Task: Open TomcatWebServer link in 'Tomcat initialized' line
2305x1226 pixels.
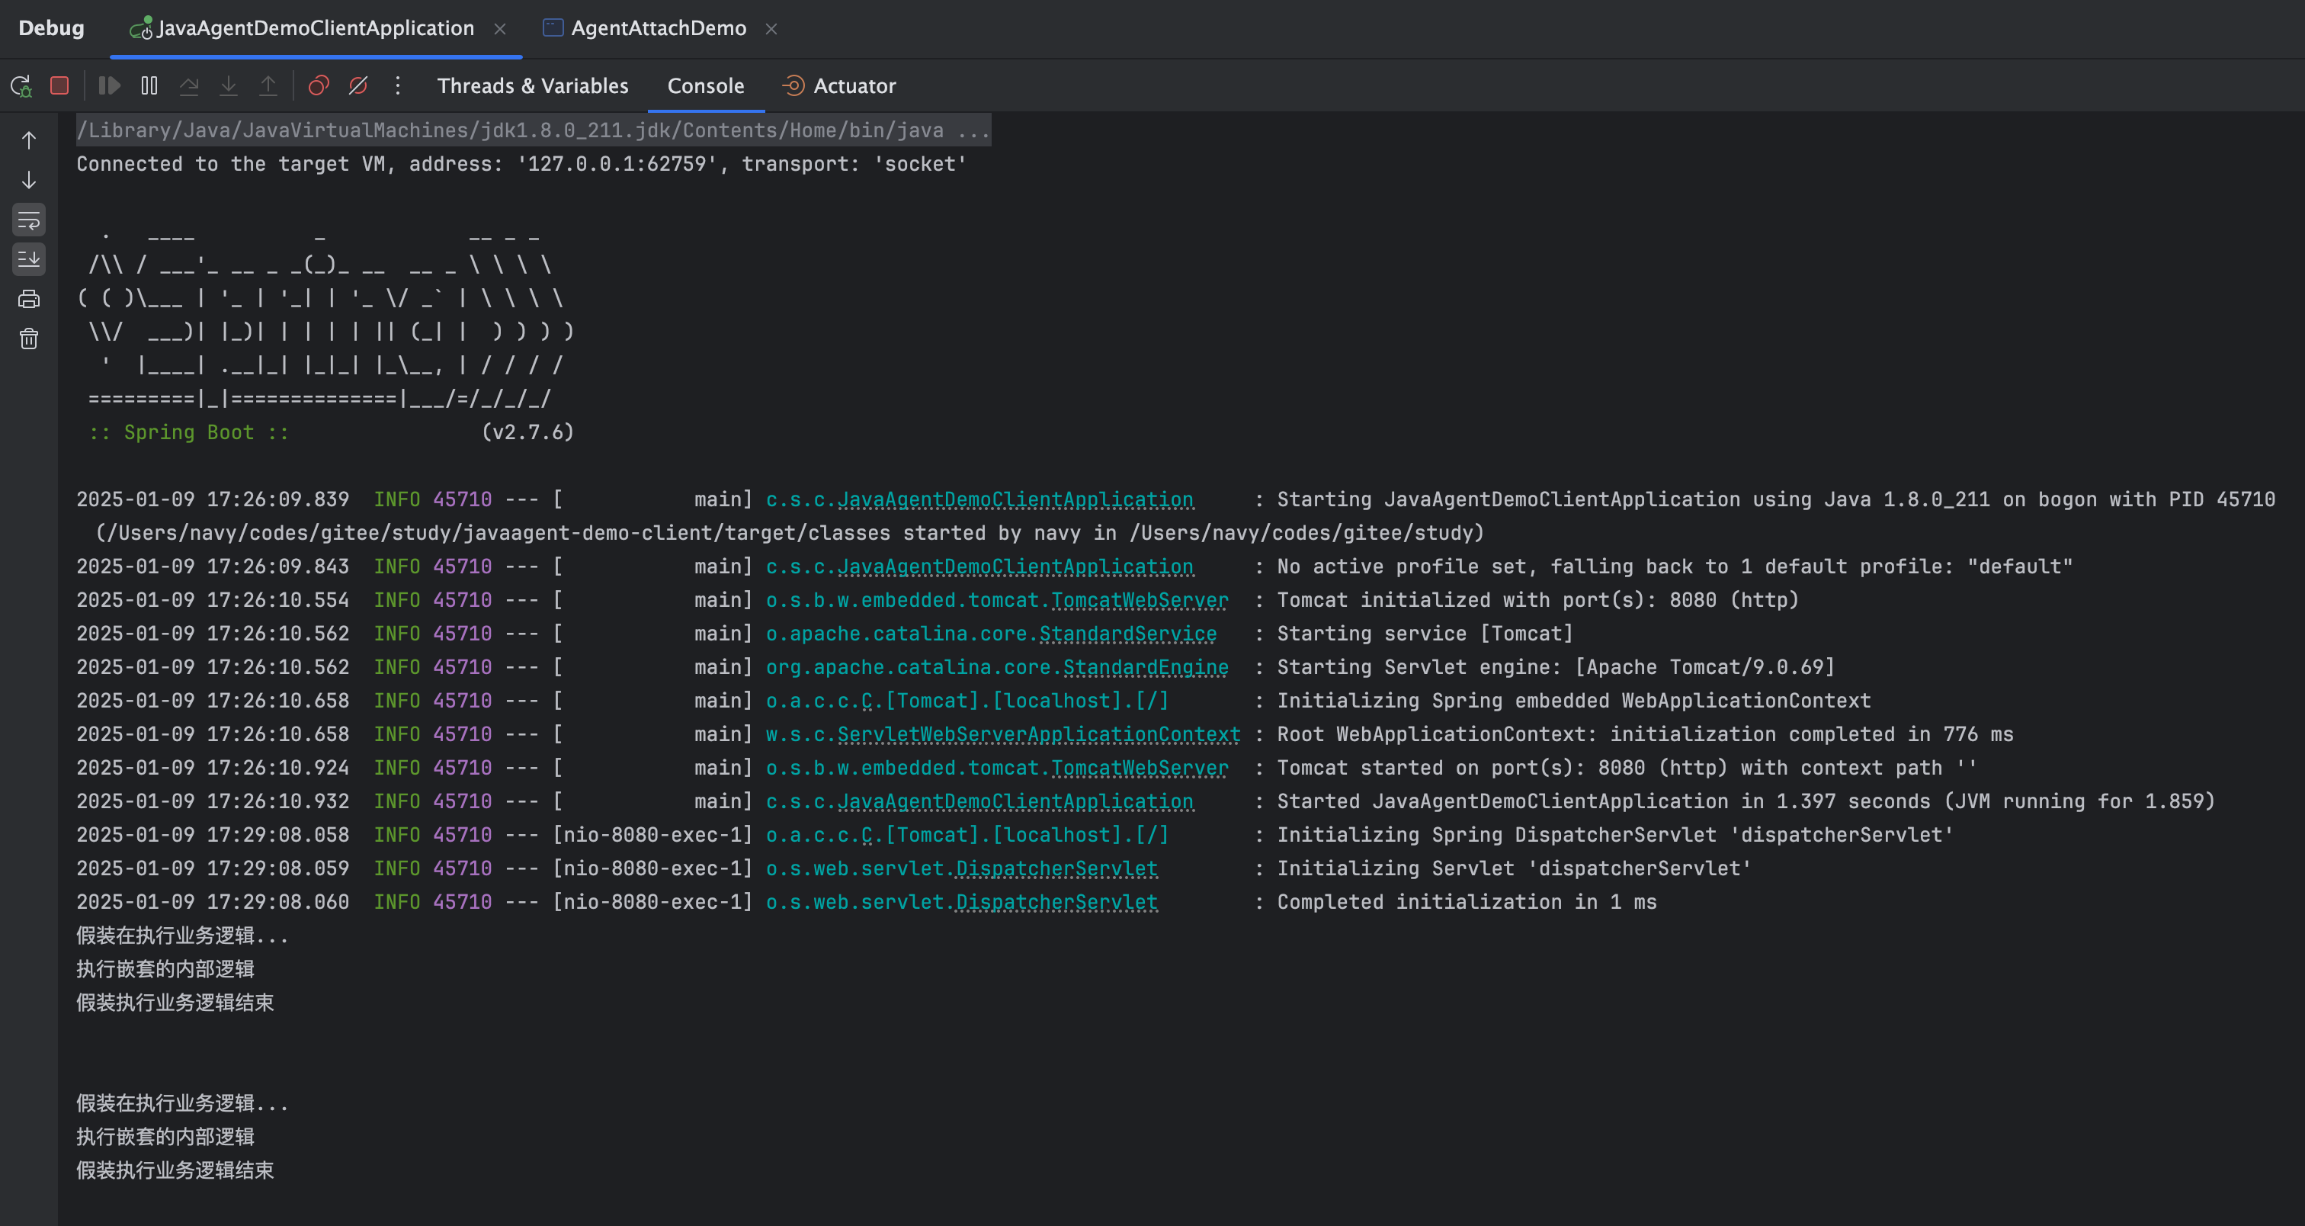Action: tap(1139, 599)
